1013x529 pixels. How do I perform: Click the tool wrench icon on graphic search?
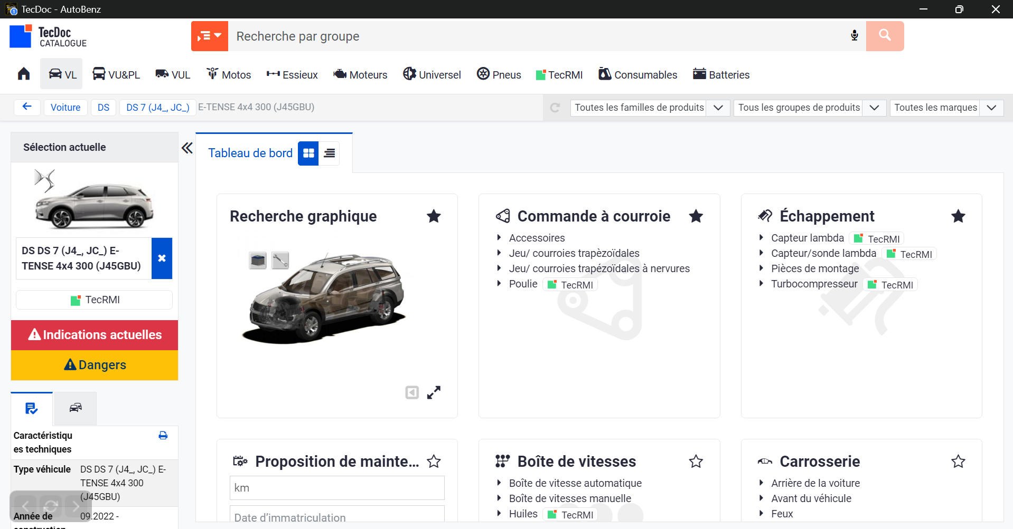coord(280,260)
